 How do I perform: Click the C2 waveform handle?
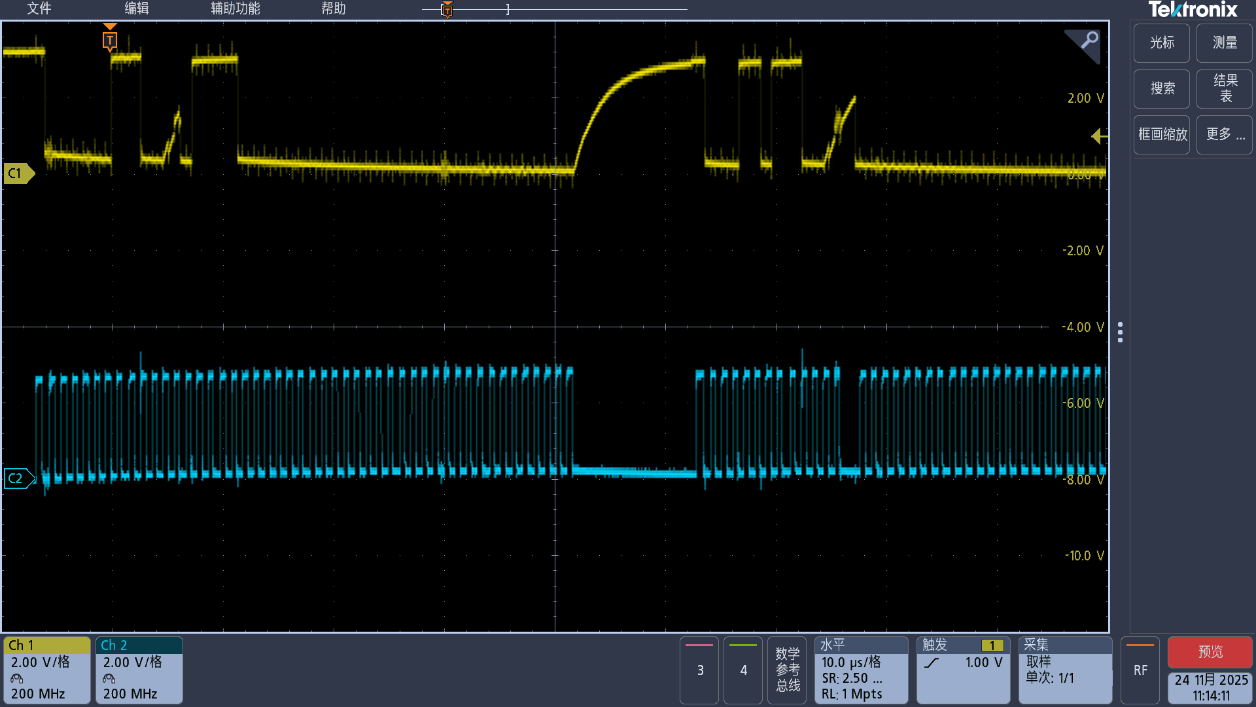pos(18,479)
